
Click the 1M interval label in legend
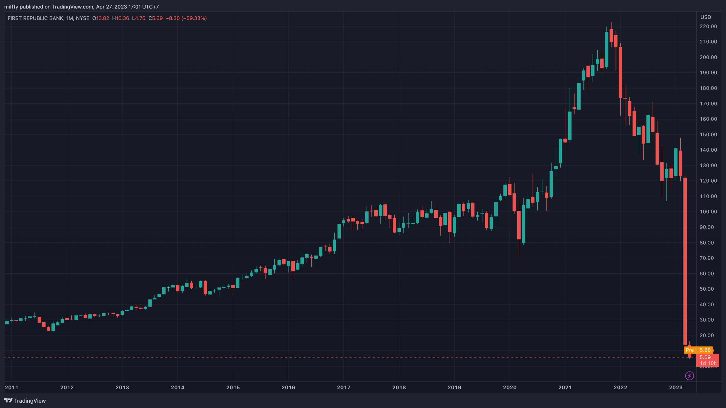[x=70, y=18]
